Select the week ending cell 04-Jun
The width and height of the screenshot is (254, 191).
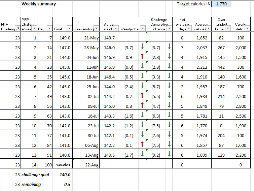(x=86, y=56)
